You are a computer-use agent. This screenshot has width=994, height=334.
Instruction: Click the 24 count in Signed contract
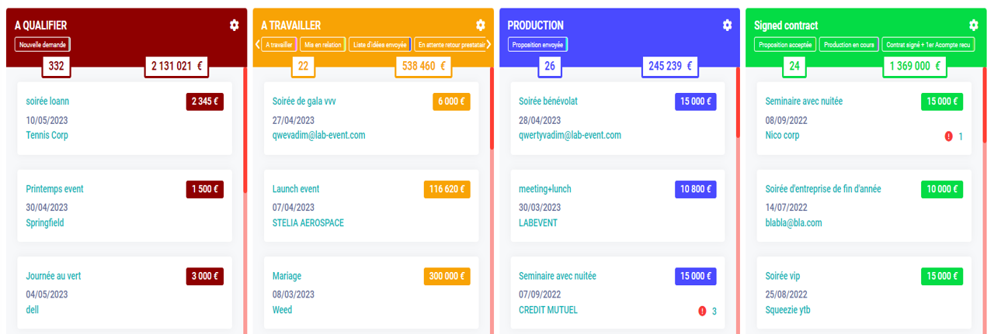coord(794,67)
